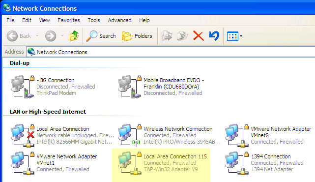Image resolution: width=315 pixels, height=182 pixels.
Task: Click the title bar Network Connections icon
Action: coord(7,8)
